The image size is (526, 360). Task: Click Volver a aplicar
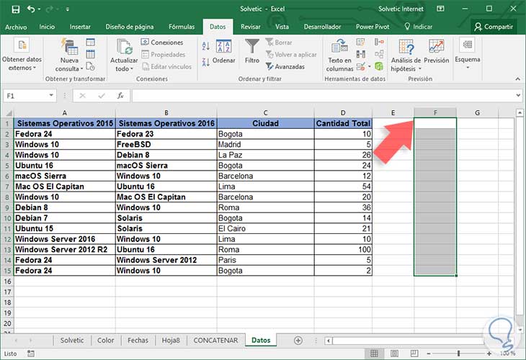pos(291,54)
